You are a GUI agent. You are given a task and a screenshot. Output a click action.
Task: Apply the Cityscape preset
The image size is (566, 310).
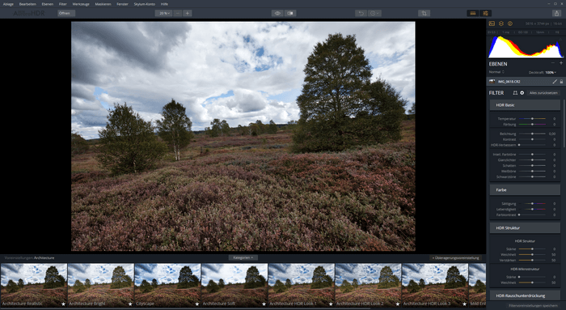pyautogui.click(x=167, y=285)
